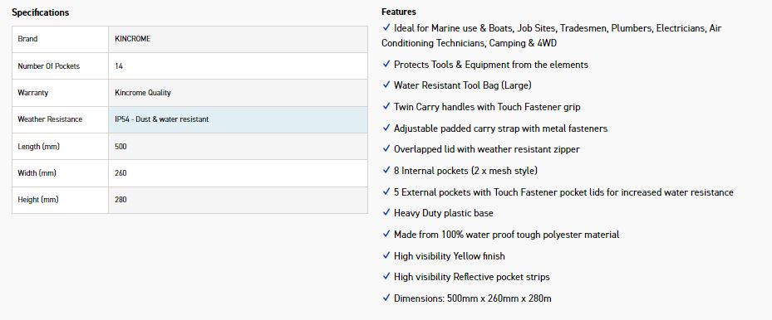The width and height of the screenshot is (772, 320).
Task: Click checkmark next to 'Adjustable padded carry strap'
Action: pos(386,128)
